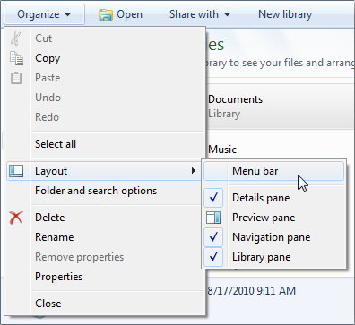Uncheck the Details pane checkmark
355x325 pixels.
click(x=213, y=198)
